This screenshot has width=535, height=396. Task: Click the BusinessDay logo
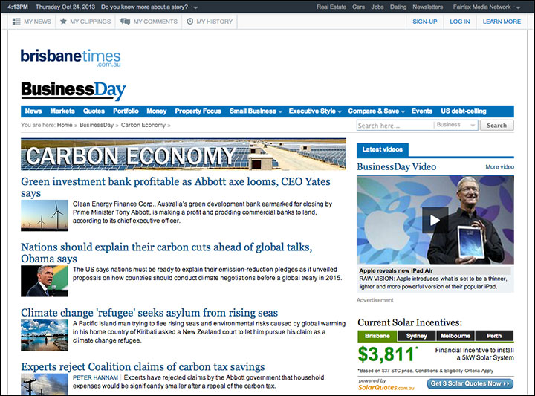(x=74, y=91)
